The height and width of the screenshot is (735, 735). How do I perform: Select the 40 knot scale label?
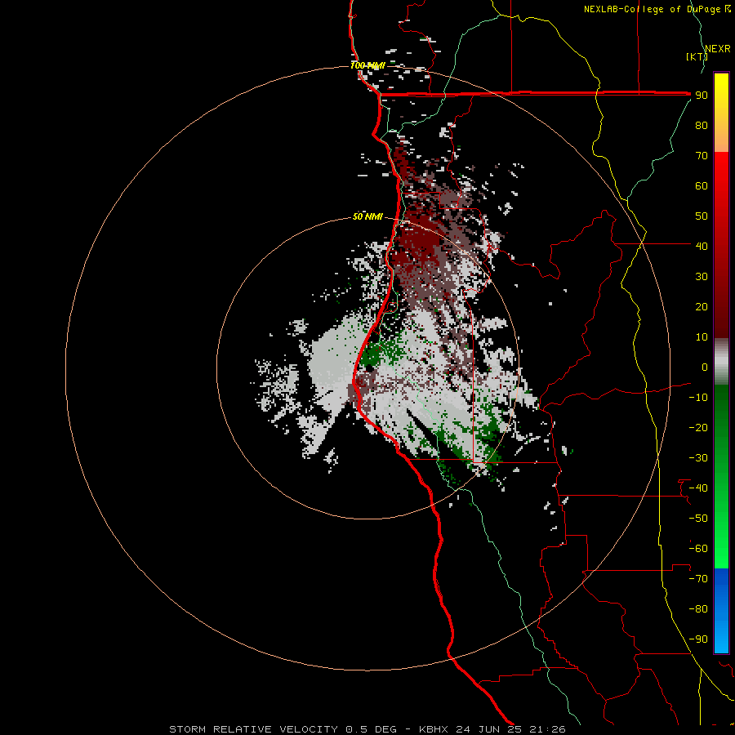pos(702,246)
